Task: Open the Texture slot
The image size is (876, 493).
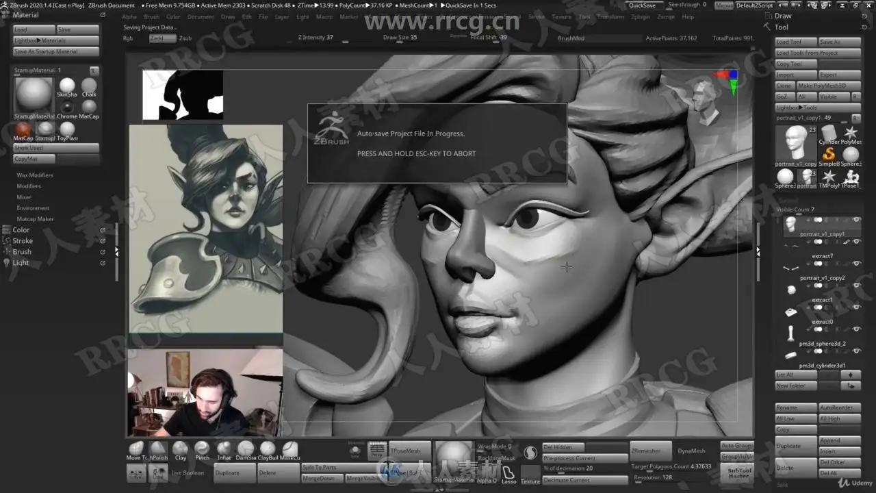Action: tap(530, 475)
